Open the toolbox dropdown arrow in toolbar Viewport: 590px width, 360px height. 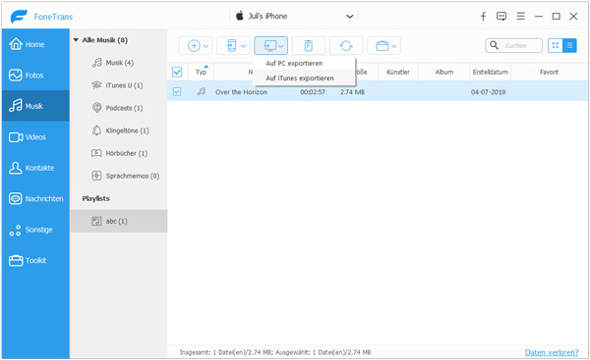coord(394,46)
